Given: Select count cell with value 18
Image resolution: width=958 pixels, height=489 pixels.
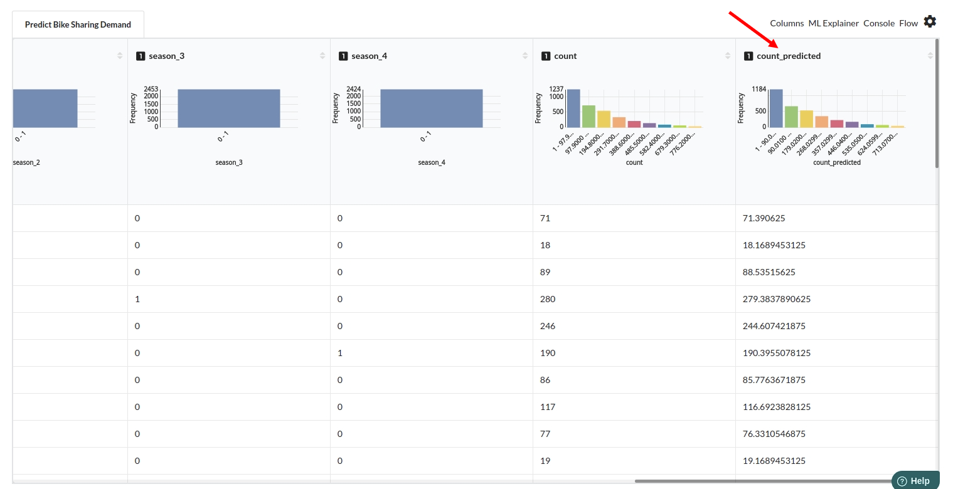Looking at the screenshot, I should [x=634, y=245].
